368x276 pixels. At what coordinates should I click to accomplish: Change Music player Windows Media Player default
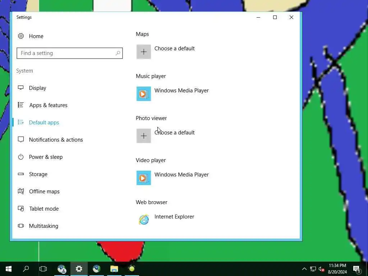(x=181, y=91)
